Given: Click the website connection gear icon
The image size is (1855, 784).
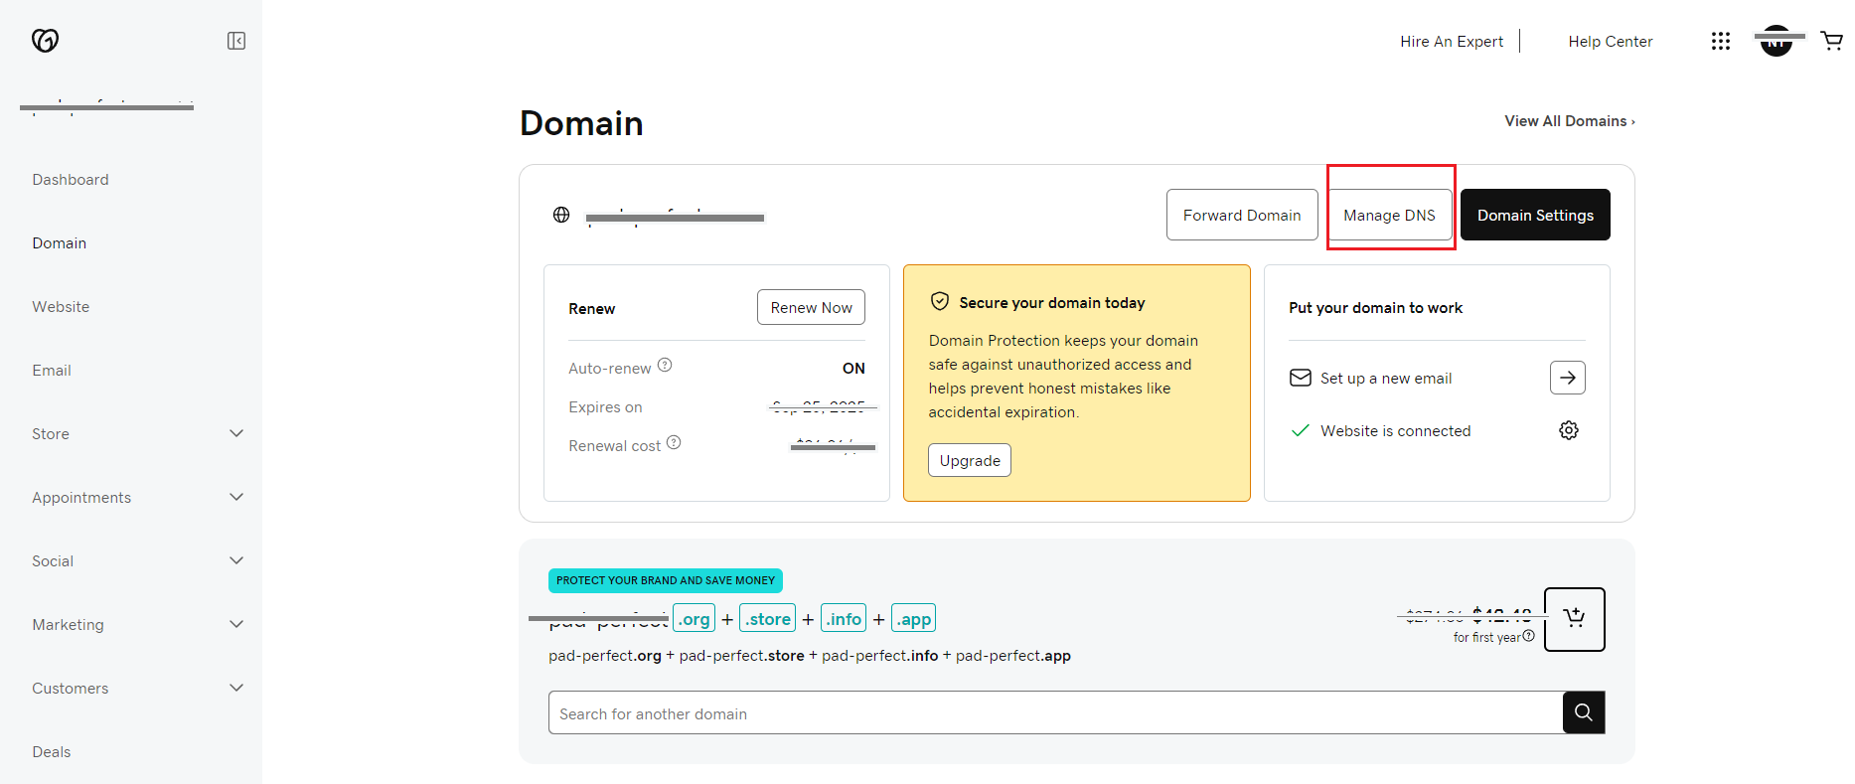Looking at the screenshot, I should 1569,430.
